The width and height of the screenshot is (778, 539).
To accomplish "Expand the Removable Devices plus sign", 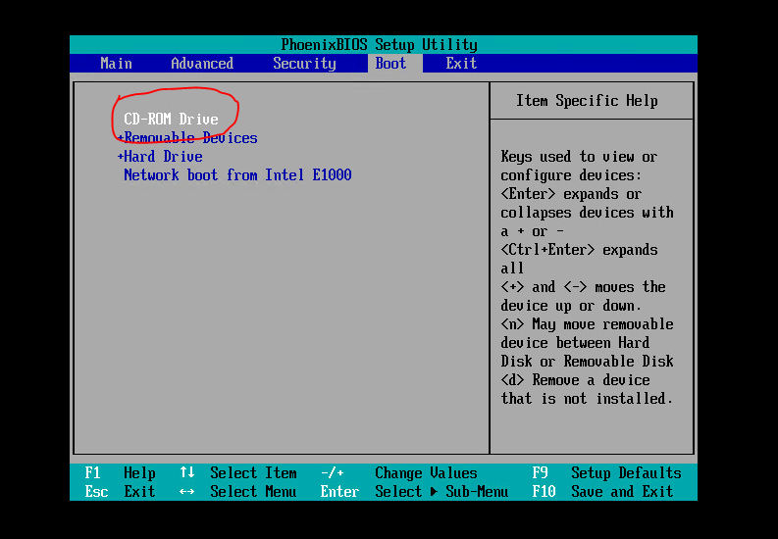I will pyautogui.click(x=120, y=138).
